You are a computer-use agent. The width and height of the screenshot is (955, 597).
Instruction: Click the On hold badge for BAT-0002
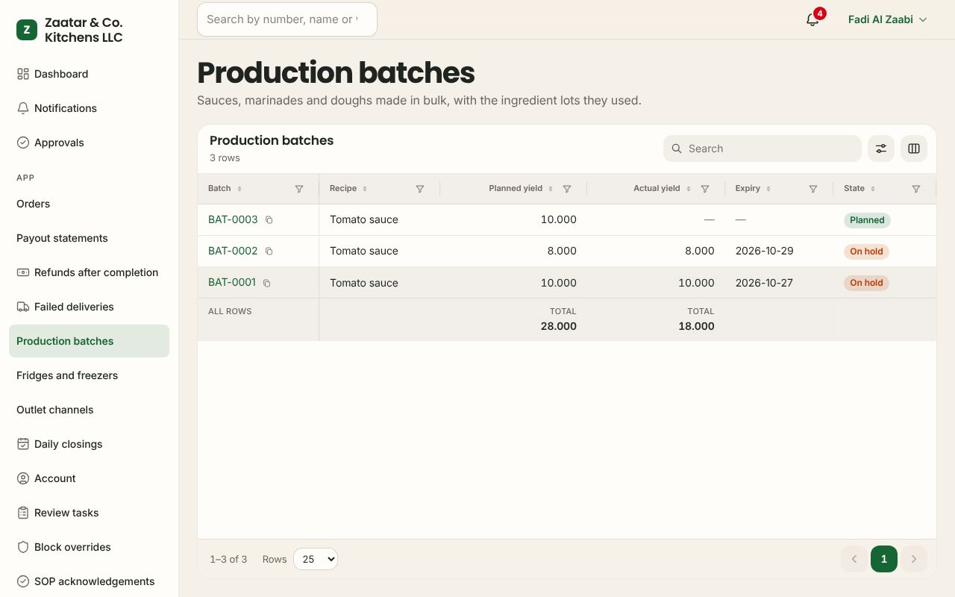(x=866, y=251)
